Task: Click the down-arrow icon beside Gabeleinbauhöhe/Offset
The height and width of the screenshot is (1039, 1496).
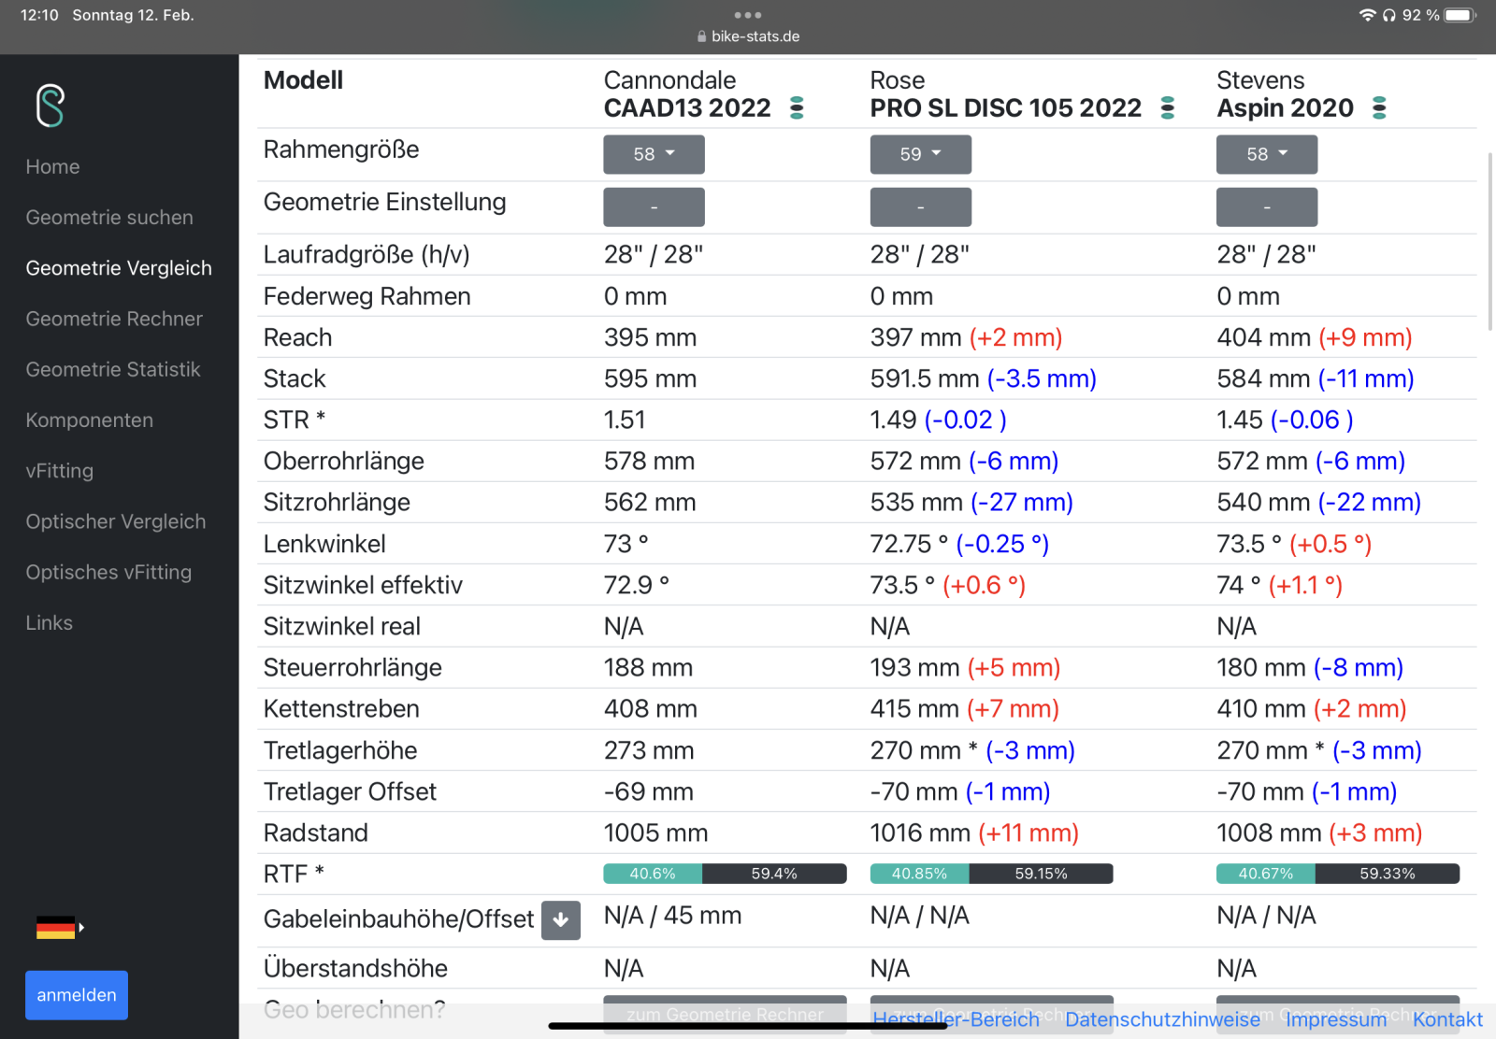Action: click(x=561, y=920)
